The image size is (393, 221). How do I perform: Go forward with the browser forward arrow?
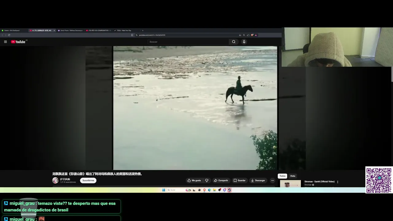click(6, 35)
